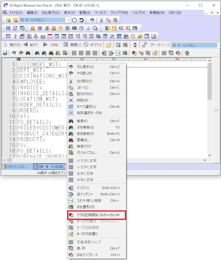
Task: Click the disconnect icon with red minus
Action: point(15,20)
